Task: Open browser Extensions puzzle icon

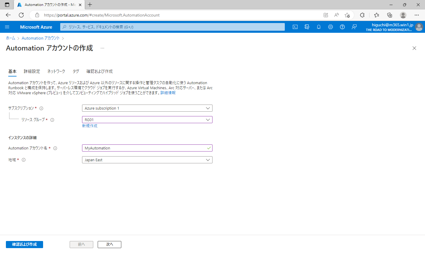Action: click(x=362, y=15)
